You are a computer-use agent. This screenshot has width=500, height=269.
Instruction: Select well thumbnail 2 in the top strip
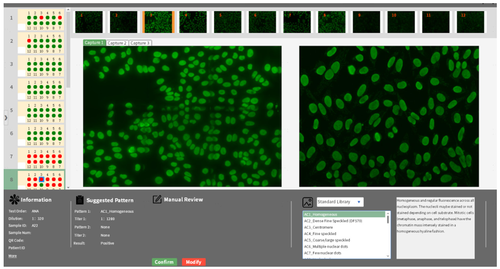coord(124,22)
